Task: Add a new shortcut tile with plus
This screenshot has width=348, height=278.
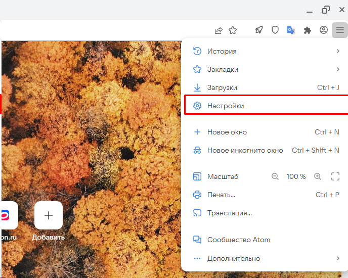Action: click(x=49, y=215)
